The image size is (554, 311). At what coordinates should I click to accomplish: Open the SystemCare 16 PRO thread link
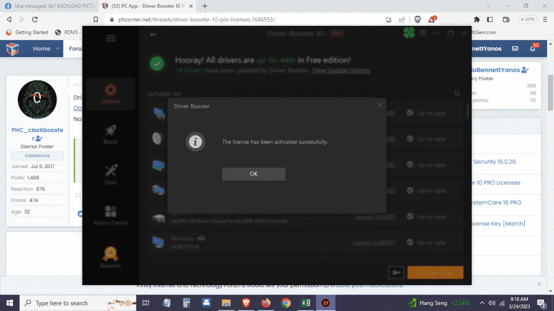(496, 203)
